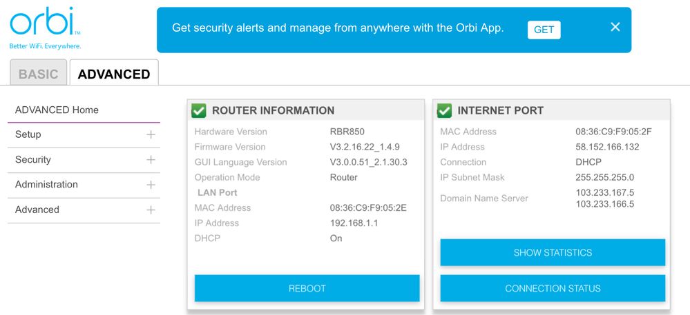Select GUI language version V3.0.0.51_2.1.30.3
Image resolution: width=690 pixels, height=315 pixels.
(368, 162)
